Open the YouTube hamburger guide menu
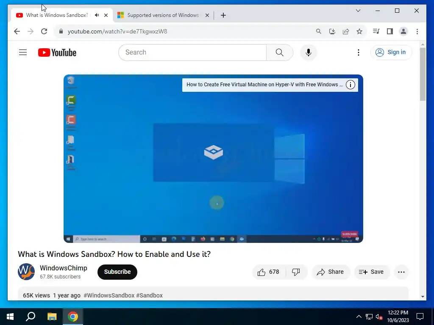 (x=23, y=52)
